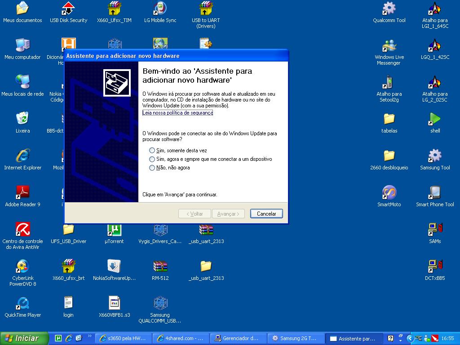Image resolution: width=460 pixels, height=345 pixels.
Task: Open _usb_uart_2313 folder icon
Action: [206, 270]
